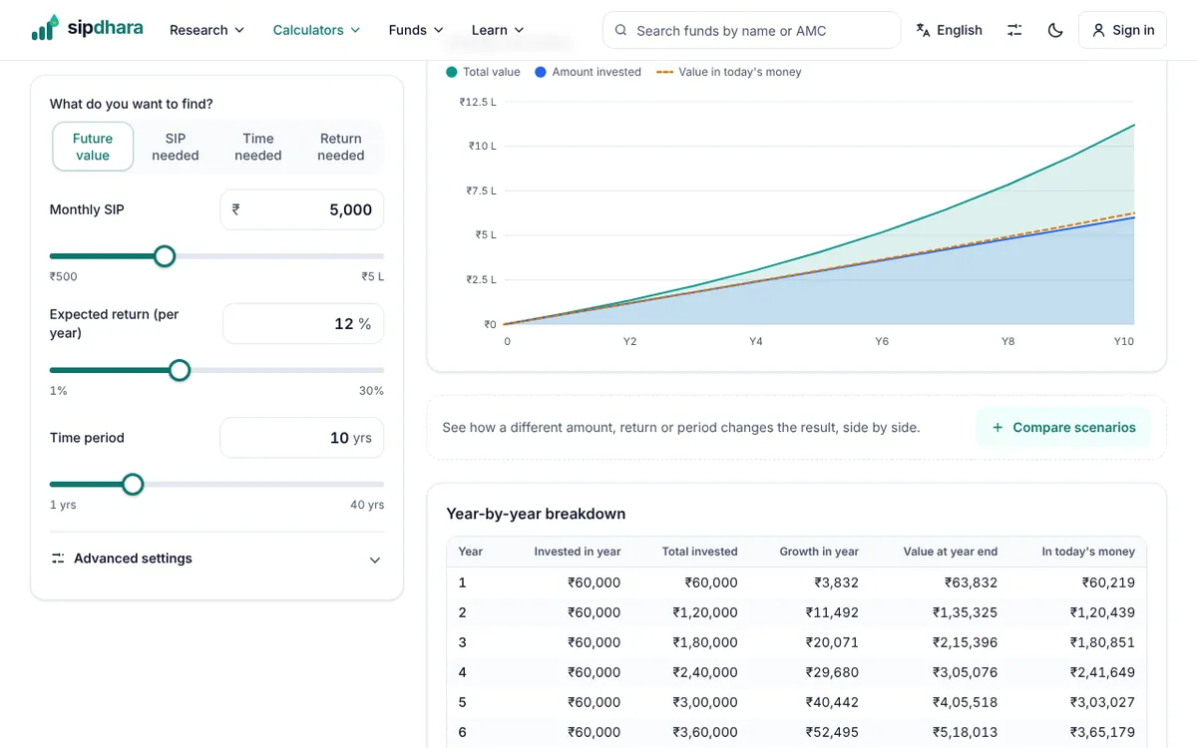1197x748 pixels.
Task: Click the Expected return slider handle
Action: tap(180, 370)
